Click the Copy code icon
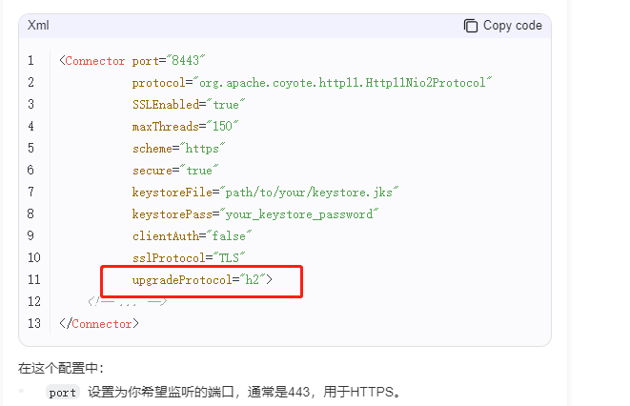 [471, 26]
